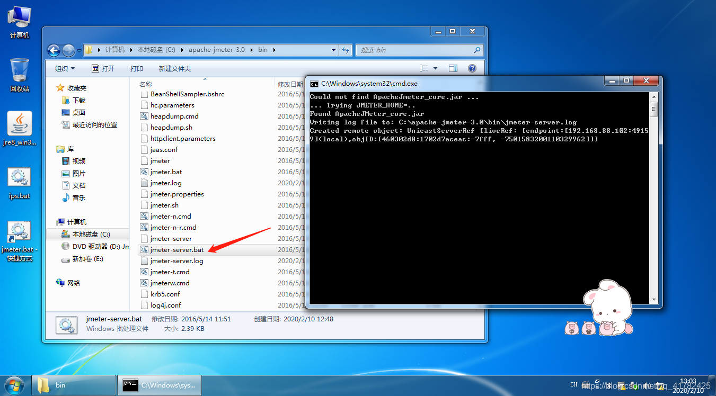
Task: Select 收藏夹 in the navigation pane
Action: (72, 88)
